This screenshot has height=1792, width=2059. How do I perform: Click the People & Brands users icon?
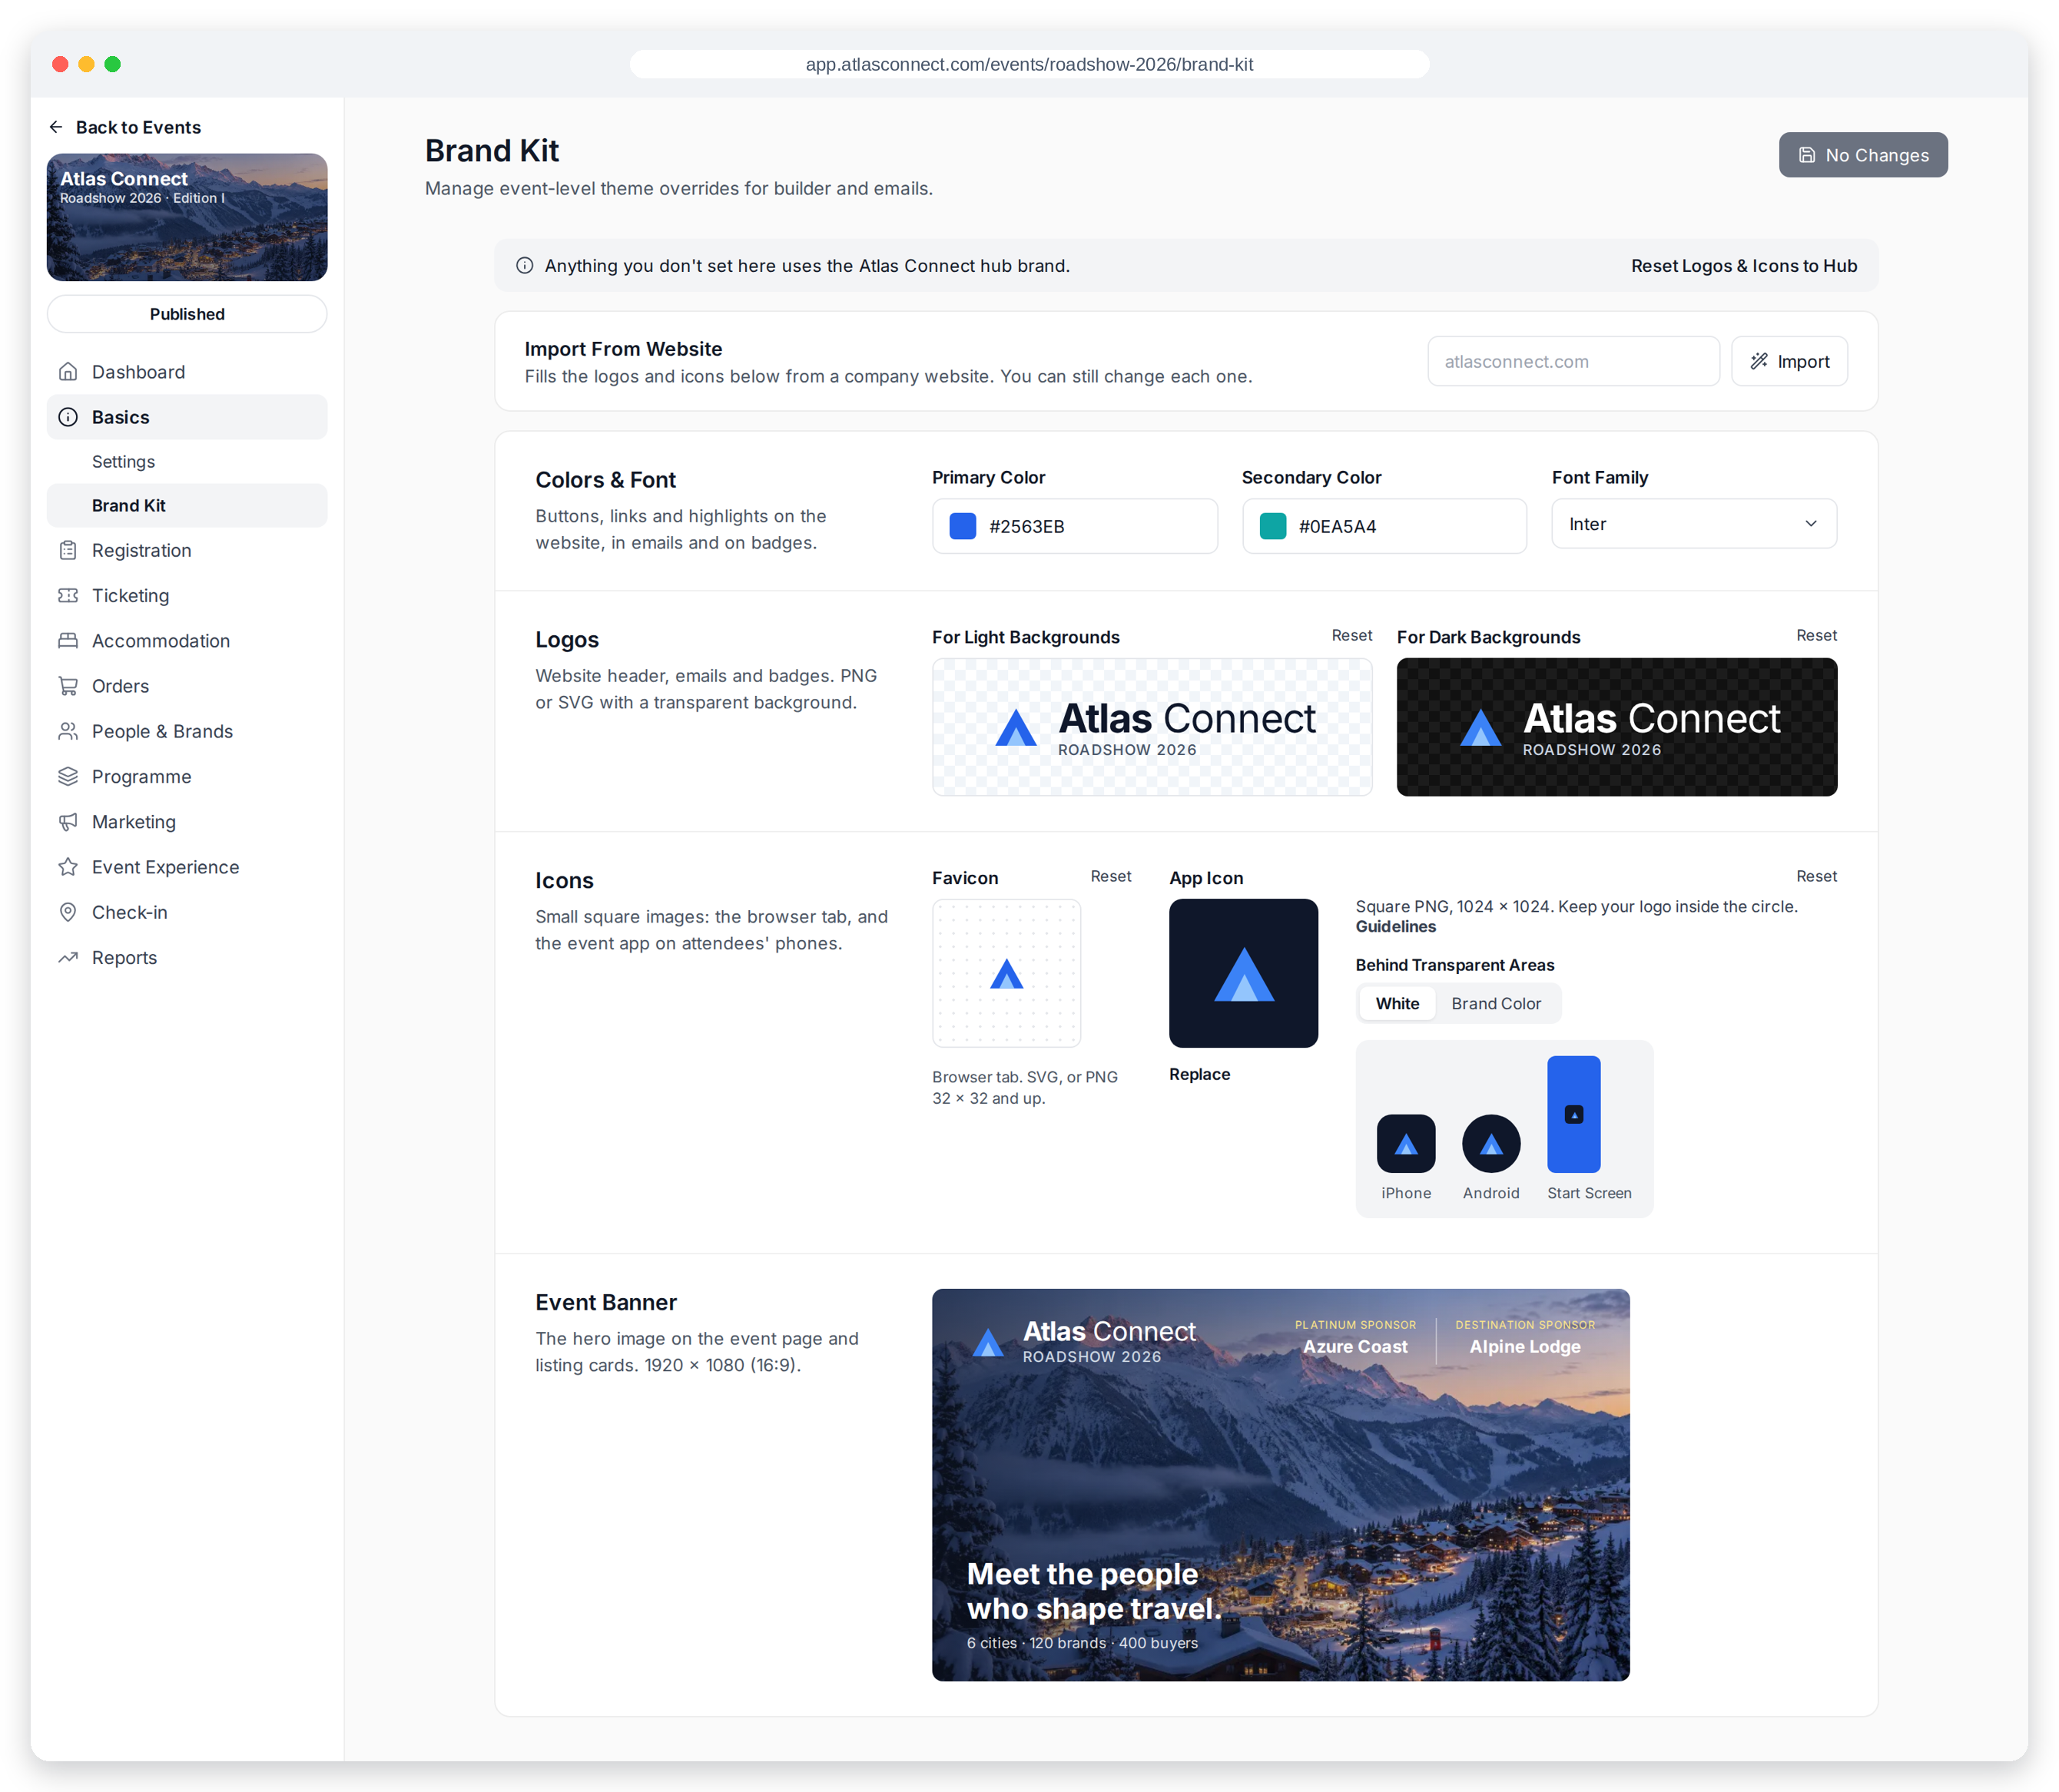pos(68,731)
